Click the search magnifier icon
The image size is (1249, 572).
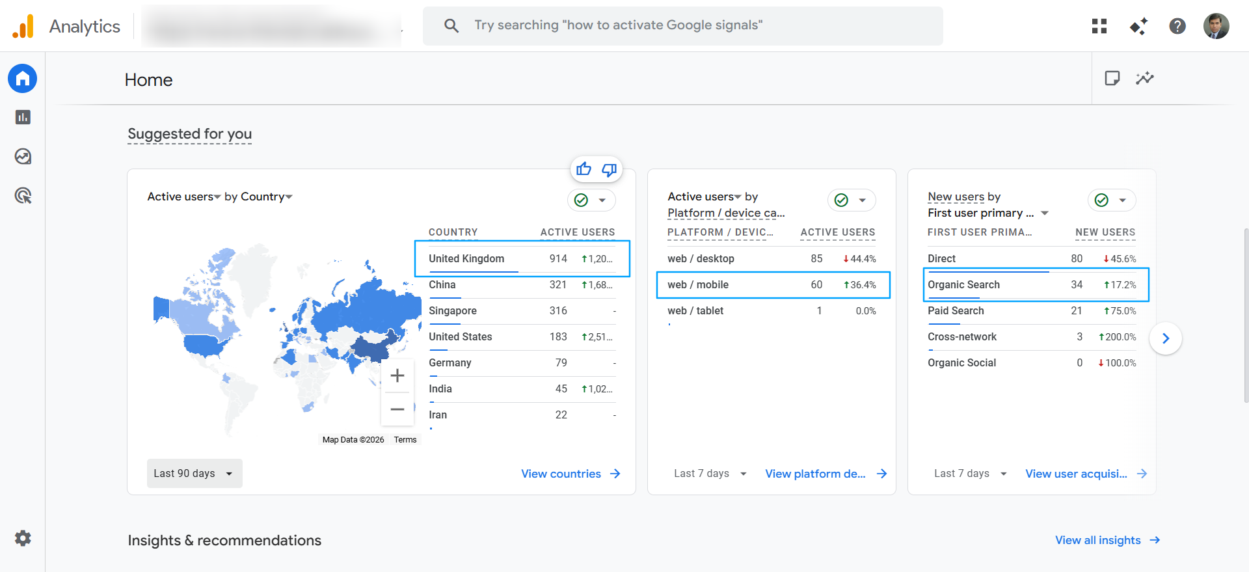point(451,25)
